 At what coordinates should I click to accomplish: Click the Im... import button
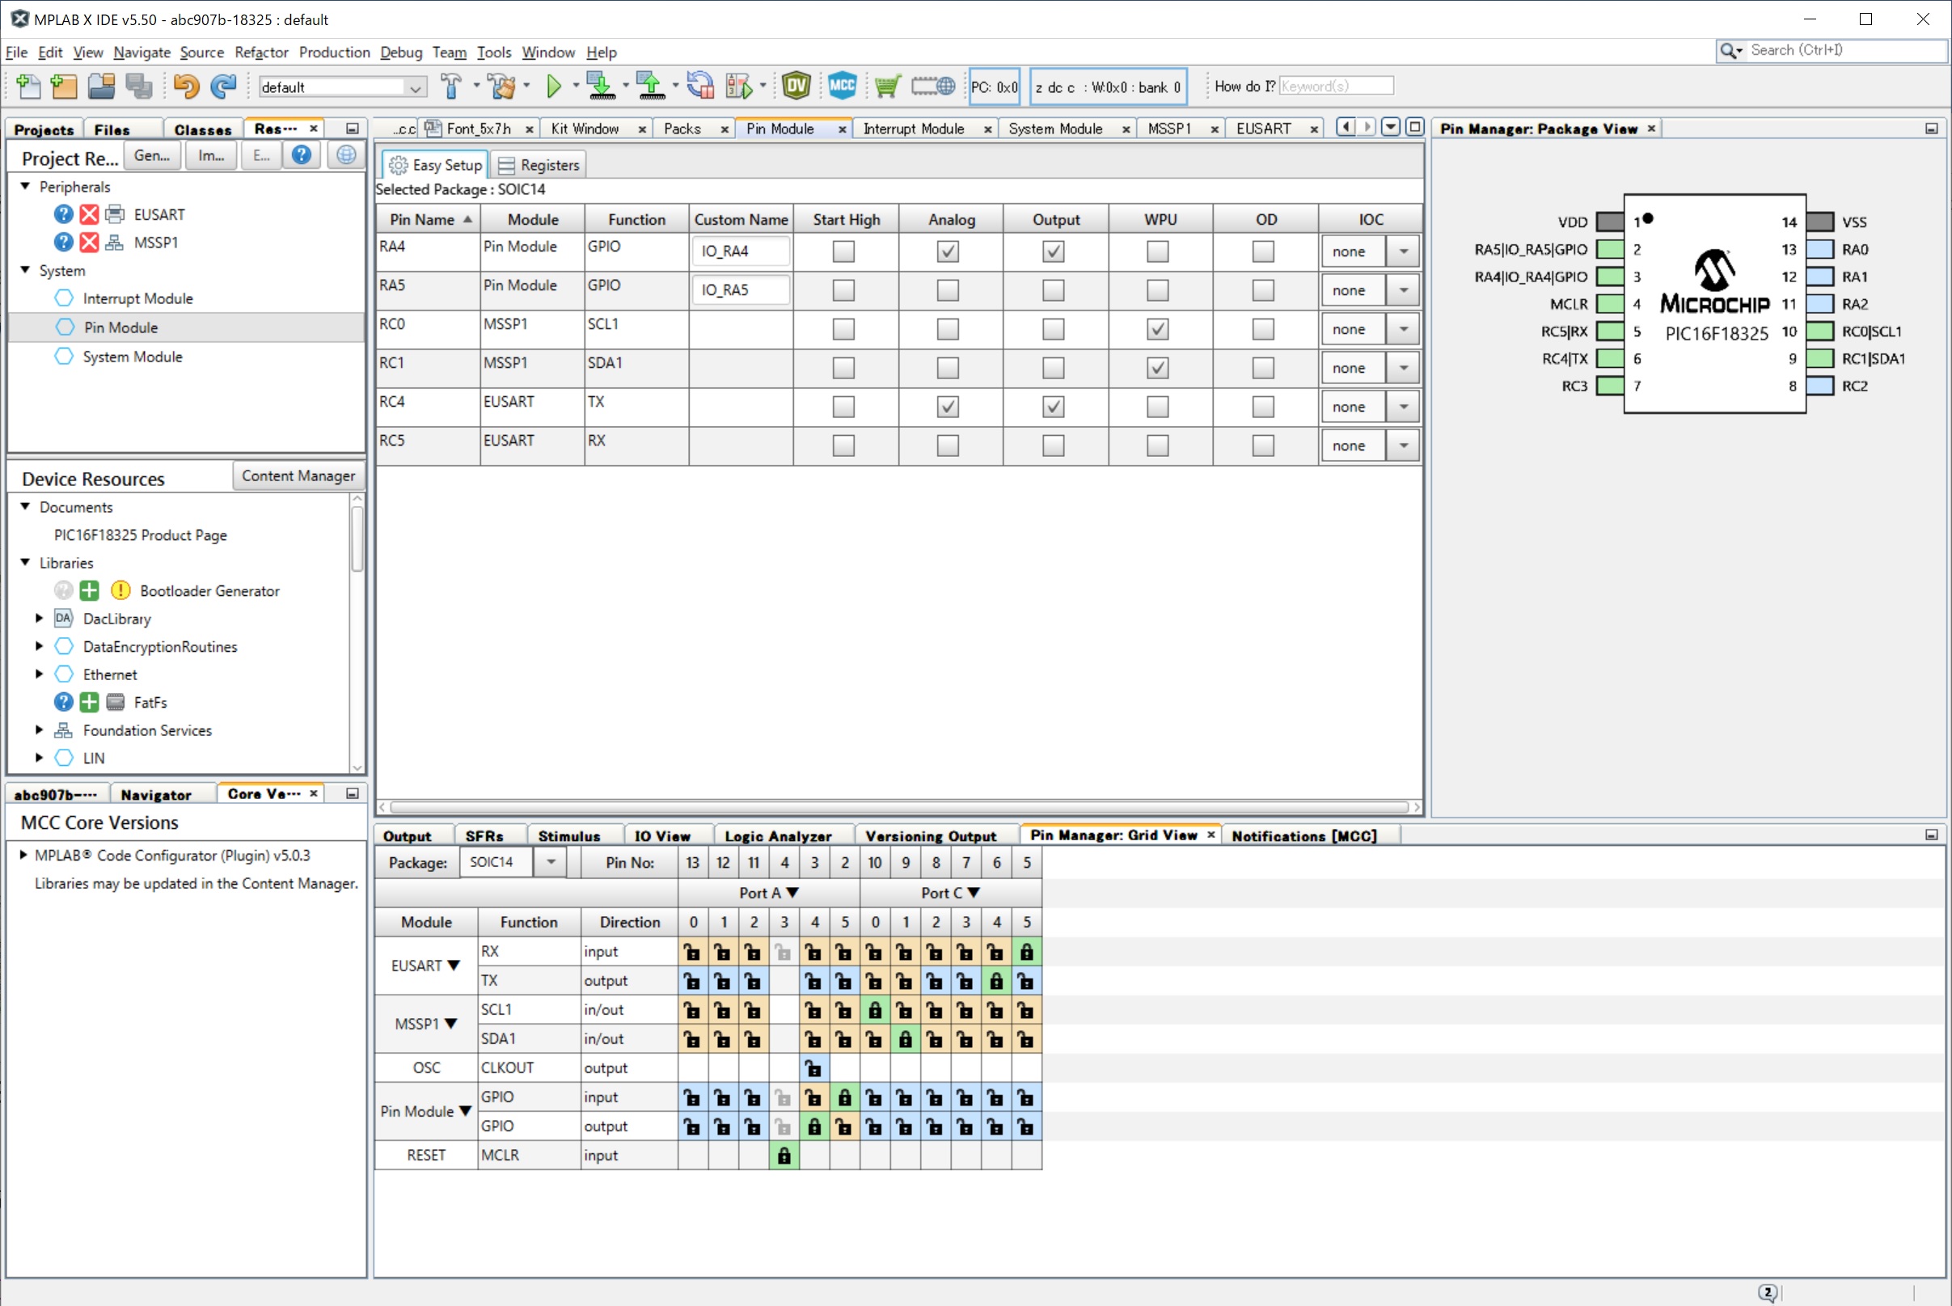tap(211, 155)
